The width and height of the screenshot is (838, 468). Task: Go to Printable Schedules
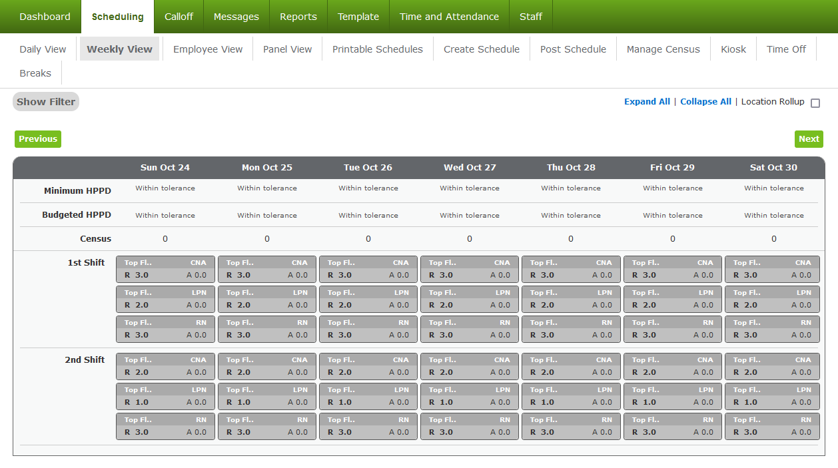377,49
